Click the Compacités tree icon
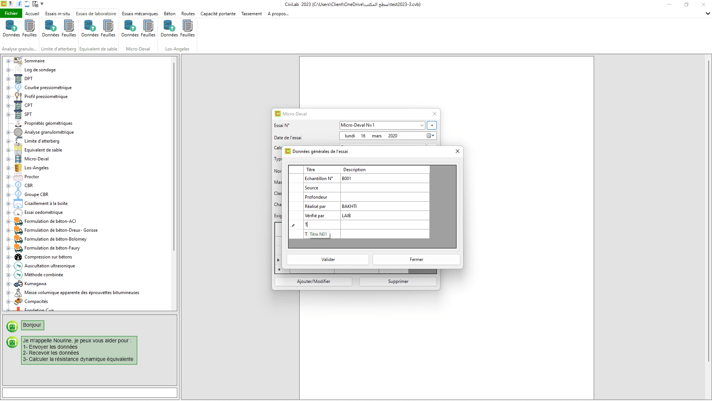The width and height of the screenshot is (712, 401). [18, 301]
